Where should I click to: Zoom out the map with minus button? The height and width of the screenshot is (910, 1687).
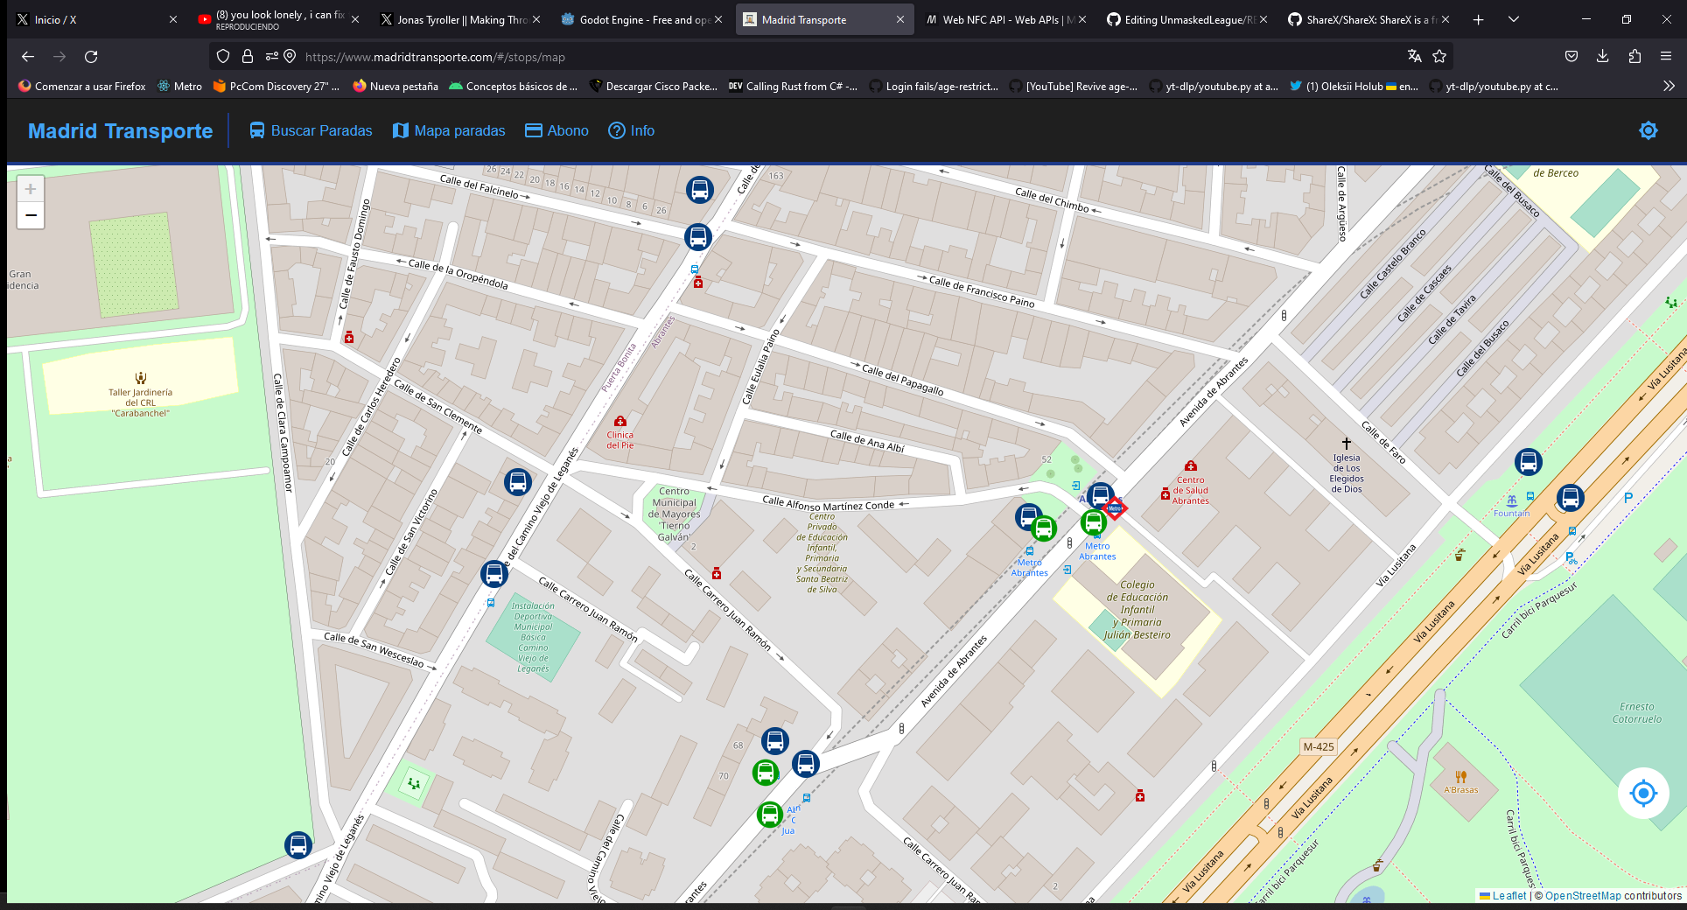pos(31,215)
